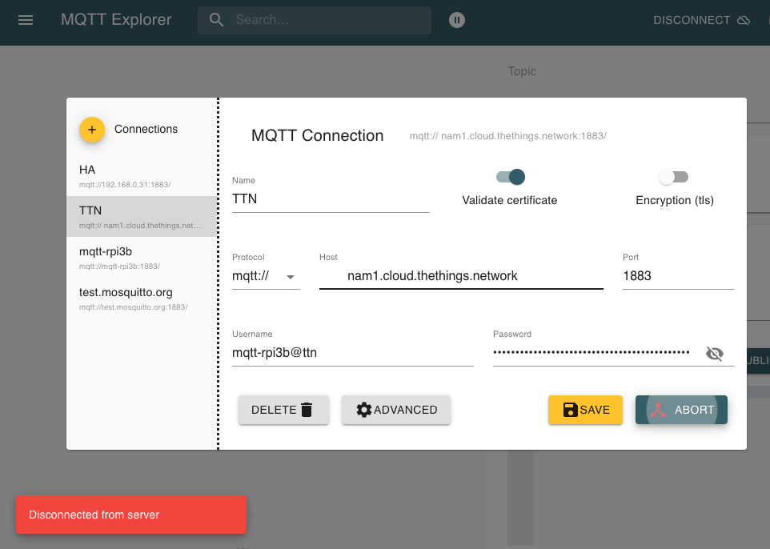Viewport: 770px width, 549px height.
Task: Select the TTN connection
Action: coord(142,217)
